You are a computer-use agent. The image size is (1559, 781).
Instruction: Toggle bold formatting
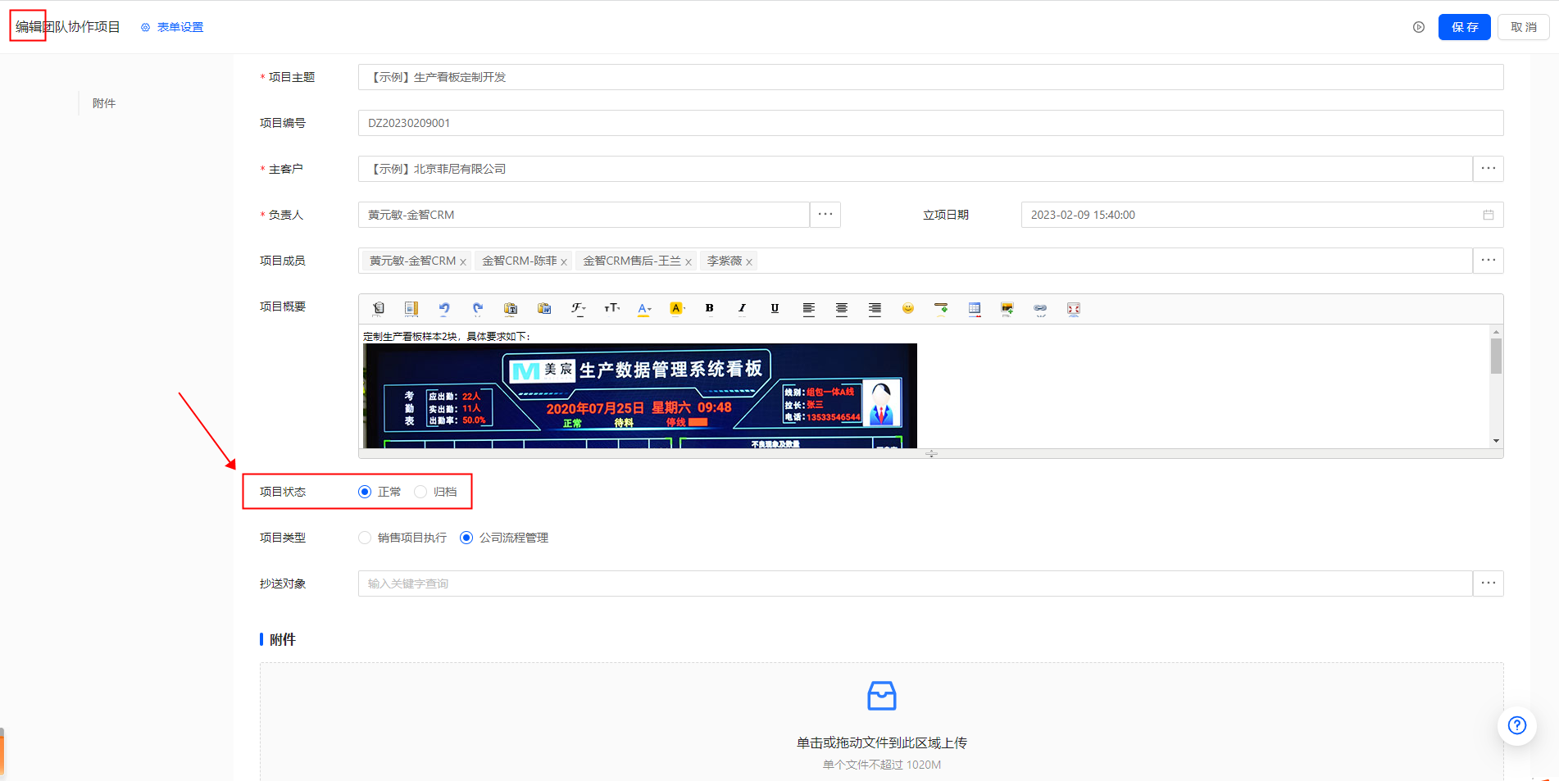tap(709, 309)
